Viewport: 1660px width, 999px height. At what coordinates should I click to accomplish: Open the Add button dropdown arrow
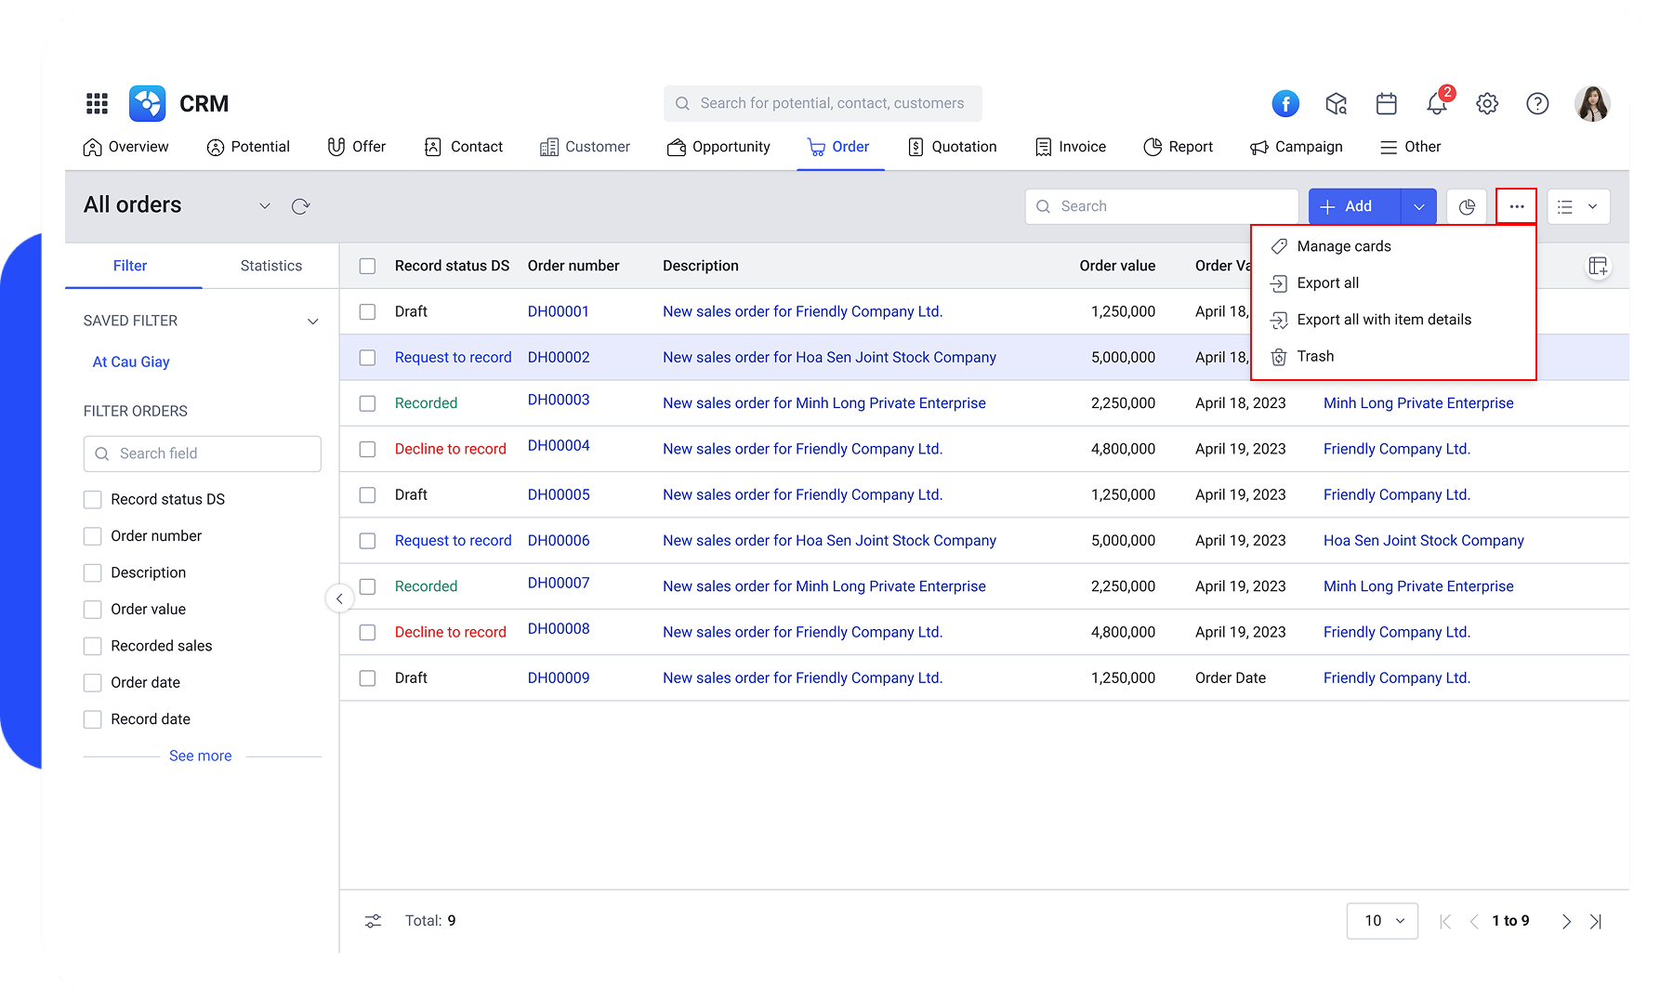[x=1418, y=205]
